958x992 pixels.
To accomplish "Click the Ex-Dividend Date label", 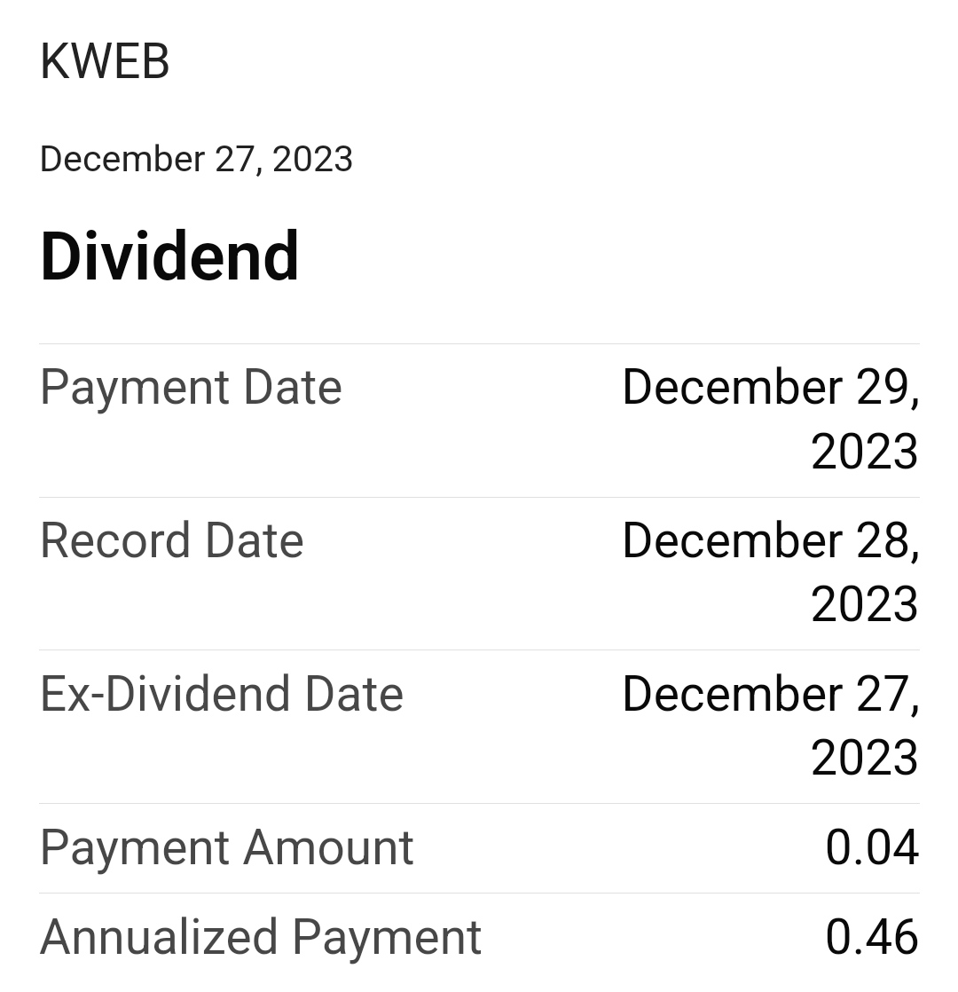I will tap(222, 694).
